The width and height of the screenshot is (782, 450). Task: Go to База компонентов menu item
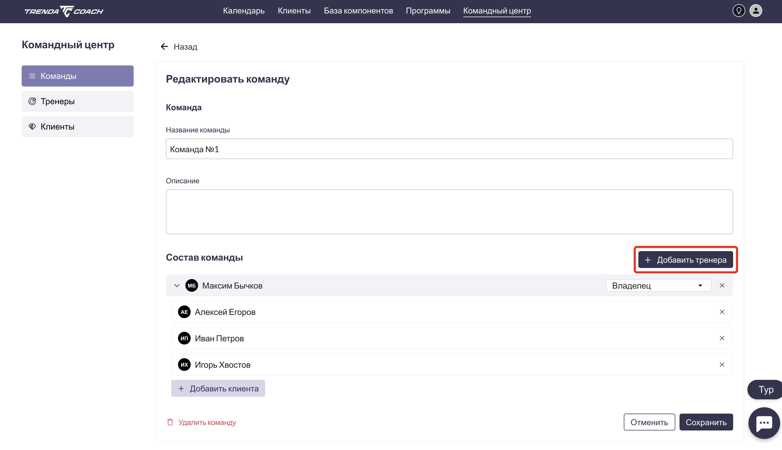click(358, 11)
